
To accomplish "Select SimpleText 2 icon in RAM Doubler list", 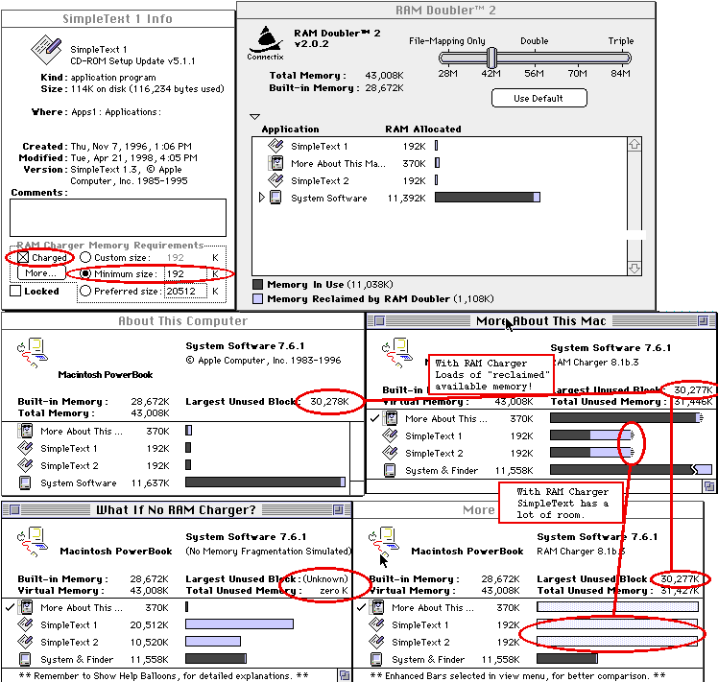I will tap(276, 180).
